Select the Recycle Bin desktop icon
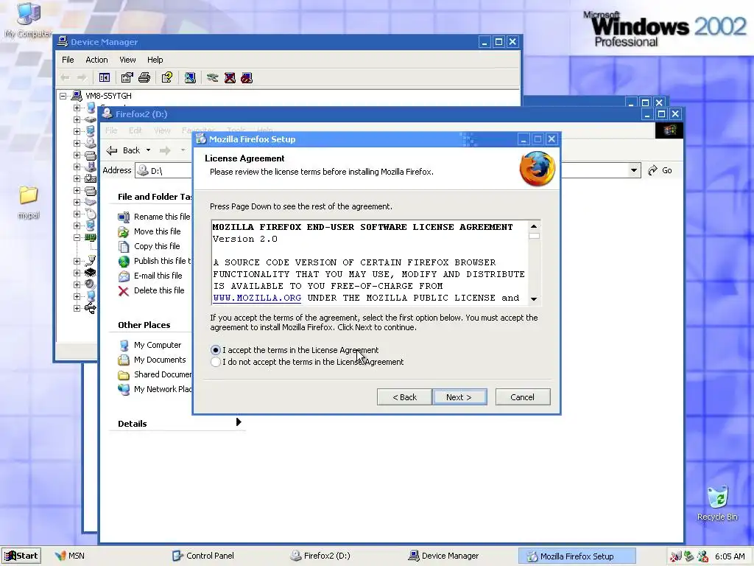This screenshot has width=754, height=566. (717, 497)
